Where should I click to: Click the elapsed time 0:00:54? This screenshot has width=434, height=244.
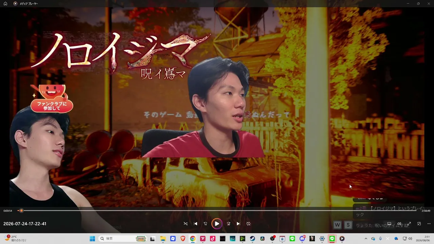[x=8, y=211]
